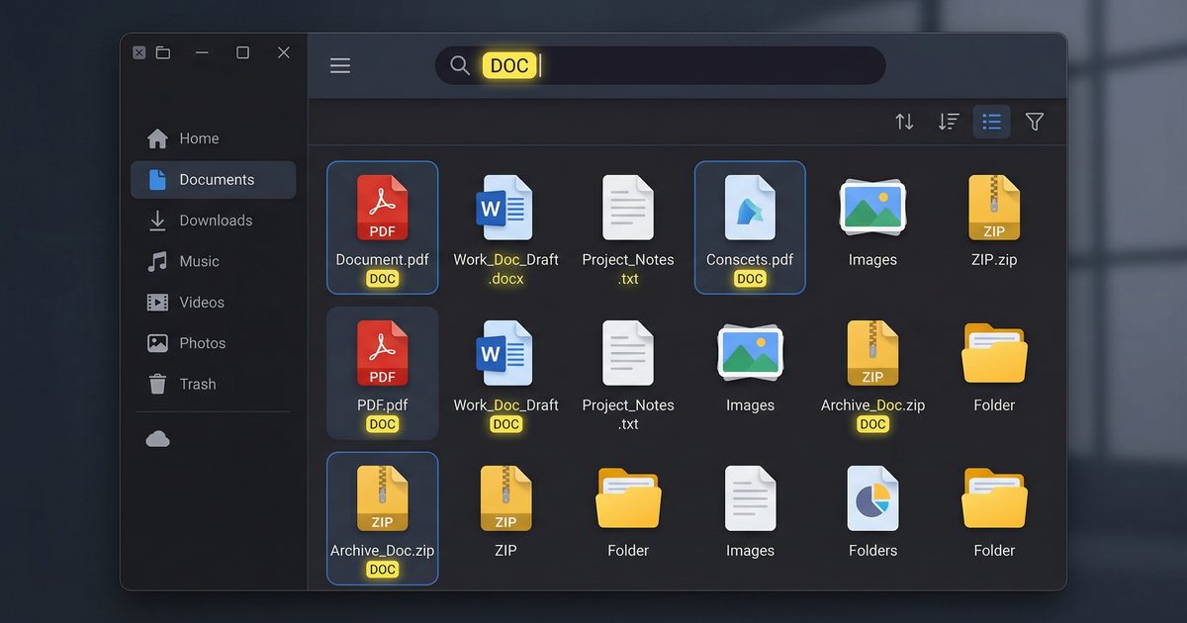Open Photos in the sidebar

pos(213,343)
